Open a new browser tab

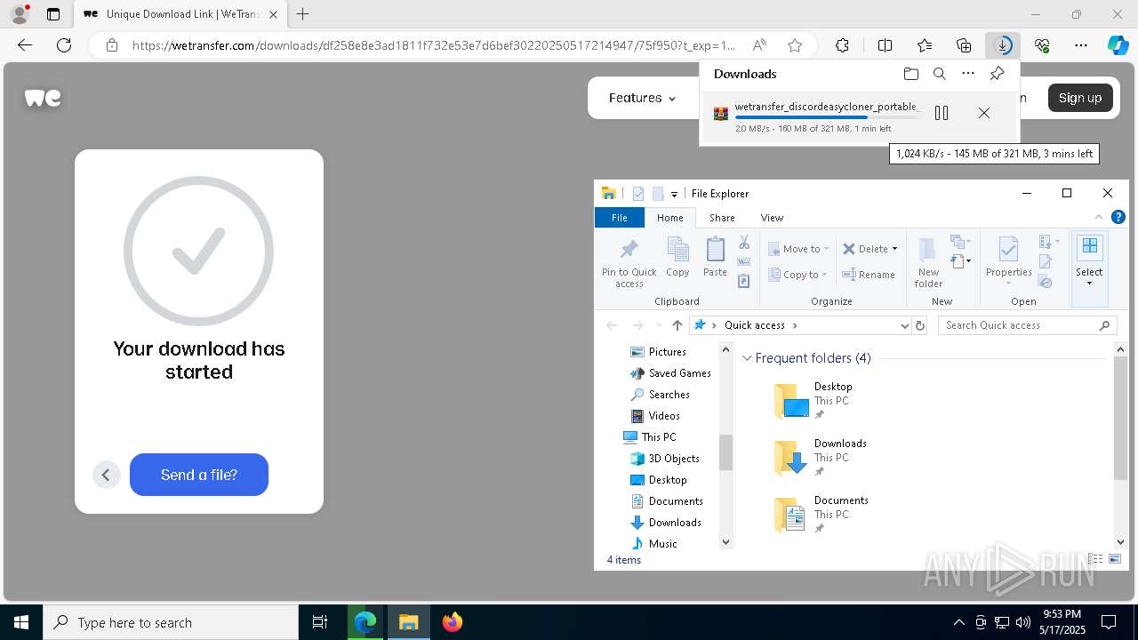point(302,14)
